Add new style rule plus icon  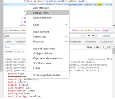(103, 47)
